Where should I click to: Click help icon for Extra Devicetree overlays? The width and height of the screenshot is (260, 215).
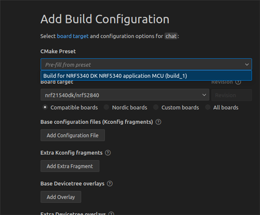(111, 214)
